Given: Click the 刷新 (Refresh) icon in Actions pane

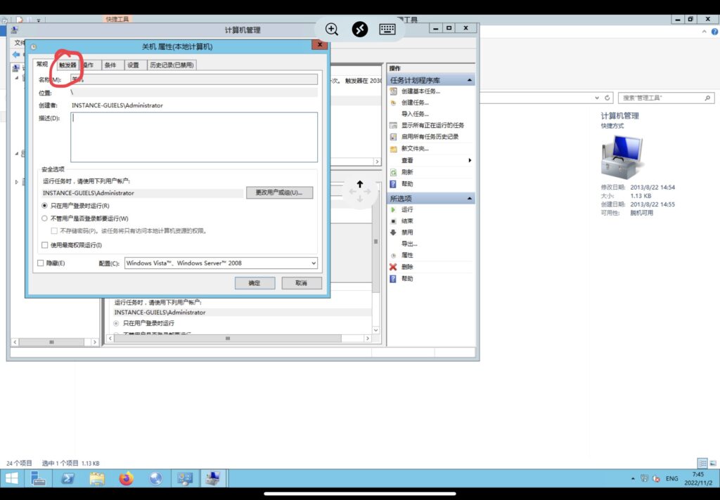Looking at the screenshot, I should [394, 172].
